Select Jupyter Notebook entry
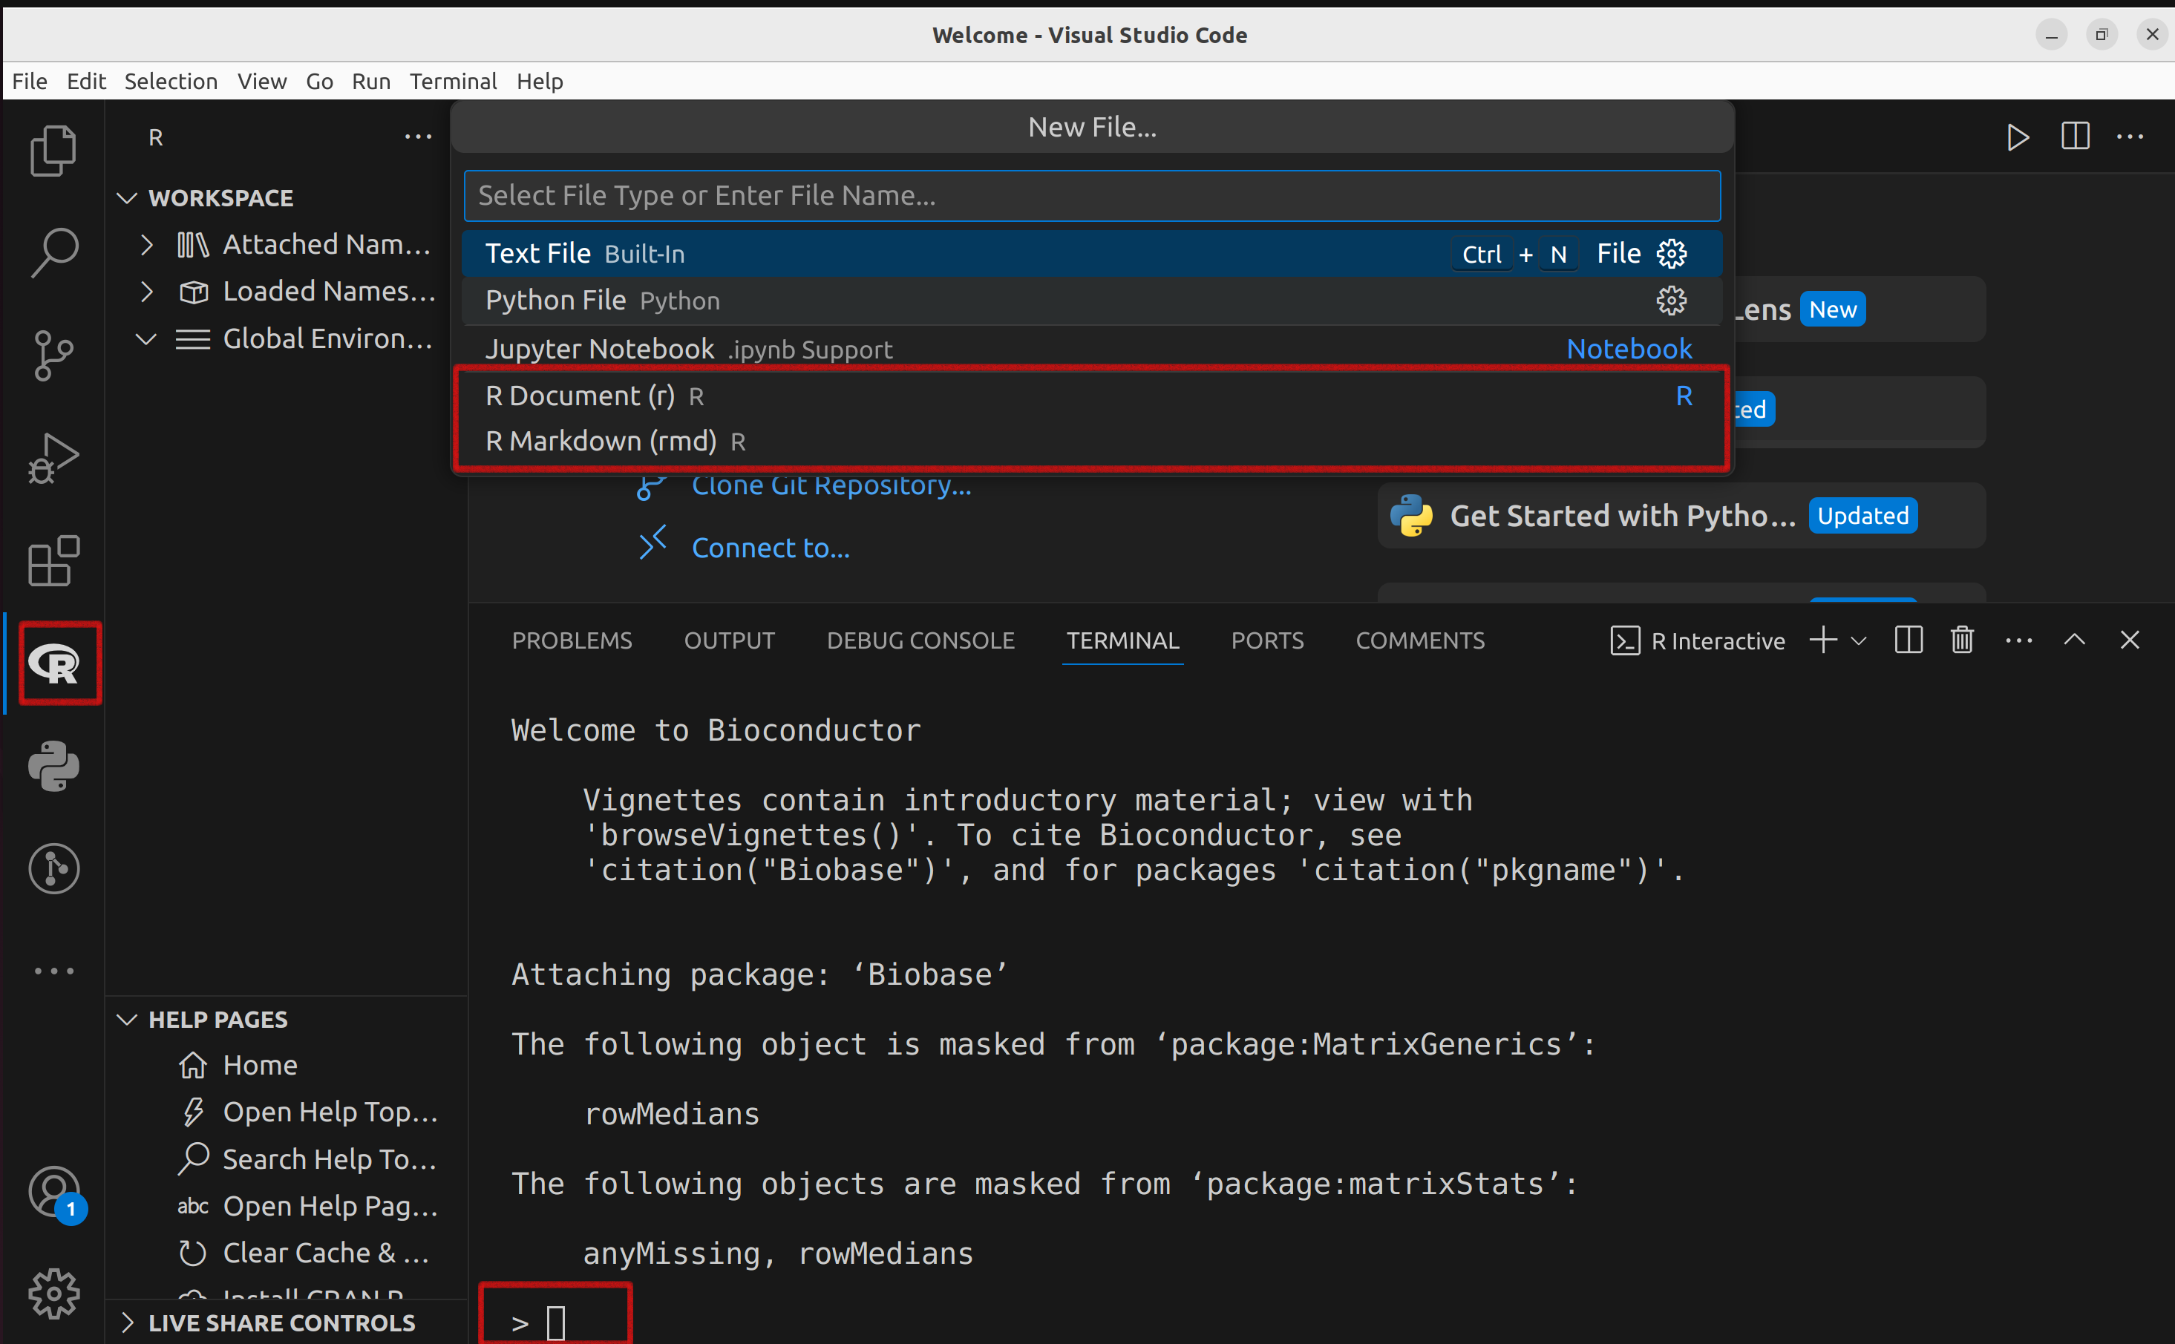 tap(1091, 349)
